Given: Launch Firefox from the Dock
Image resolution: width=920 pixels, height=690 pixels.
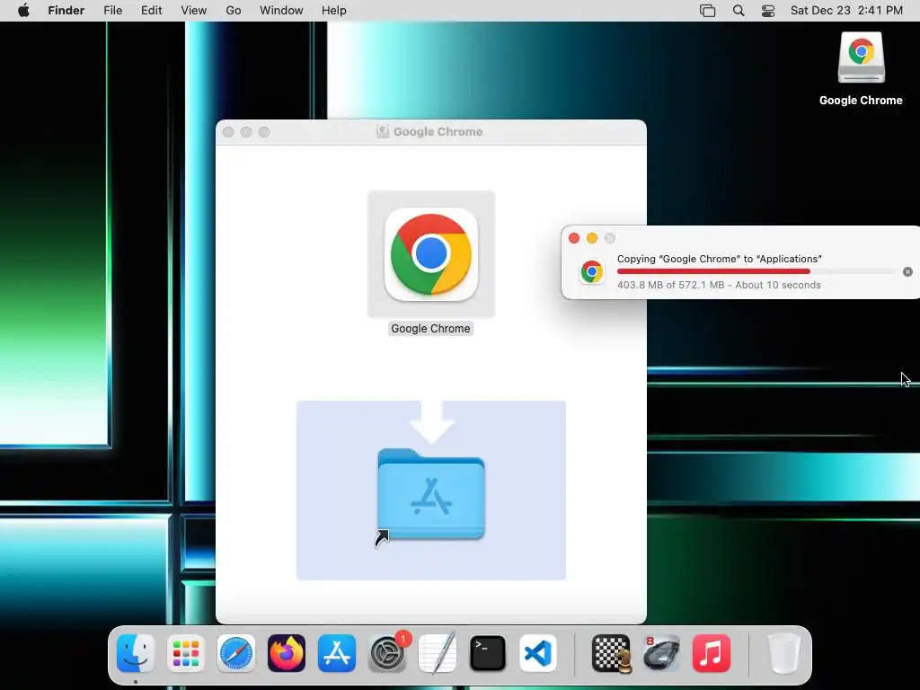Looking at the screenshot, I should [287, 653].
